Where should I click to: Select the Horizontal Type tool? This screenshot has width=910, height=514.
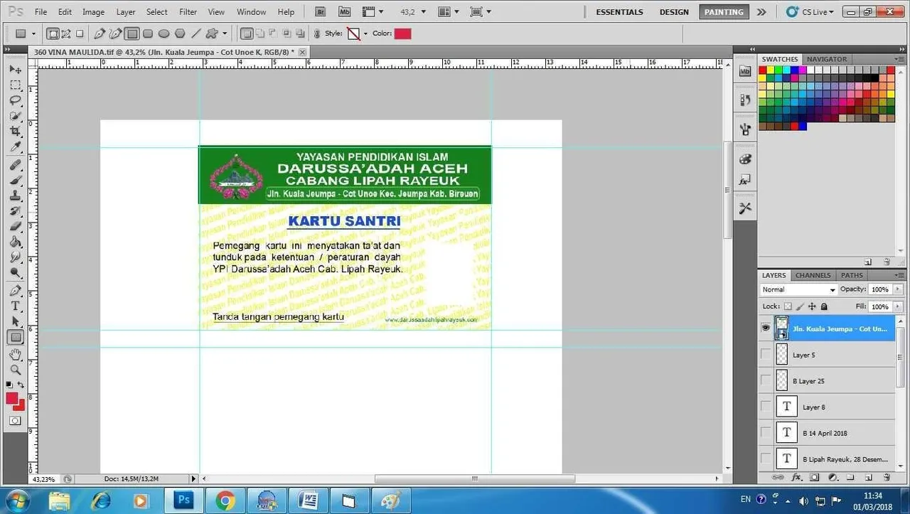(x=15, y=306)
